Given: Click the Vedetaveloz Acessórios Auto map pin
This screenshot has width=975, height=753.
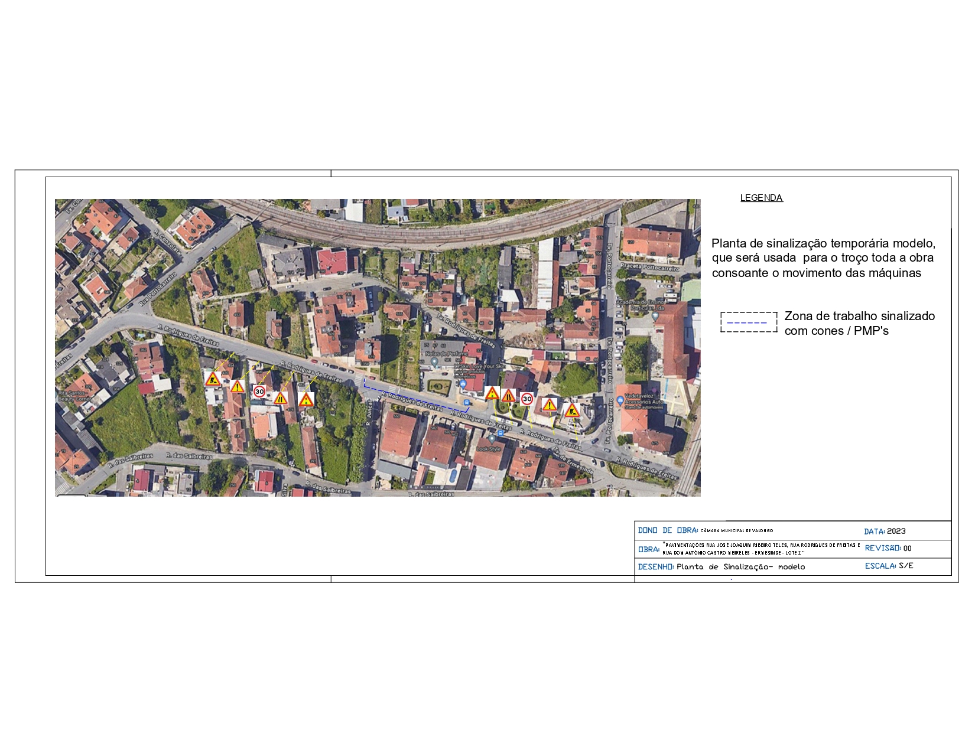Looking at the screenshot, I should [620, 400].
